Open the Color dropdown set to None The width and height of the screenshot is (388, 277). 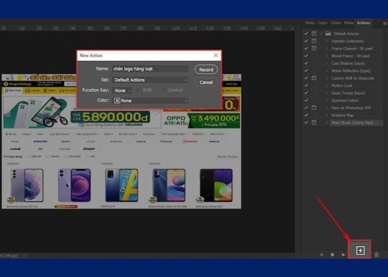[x=150, y=101]
